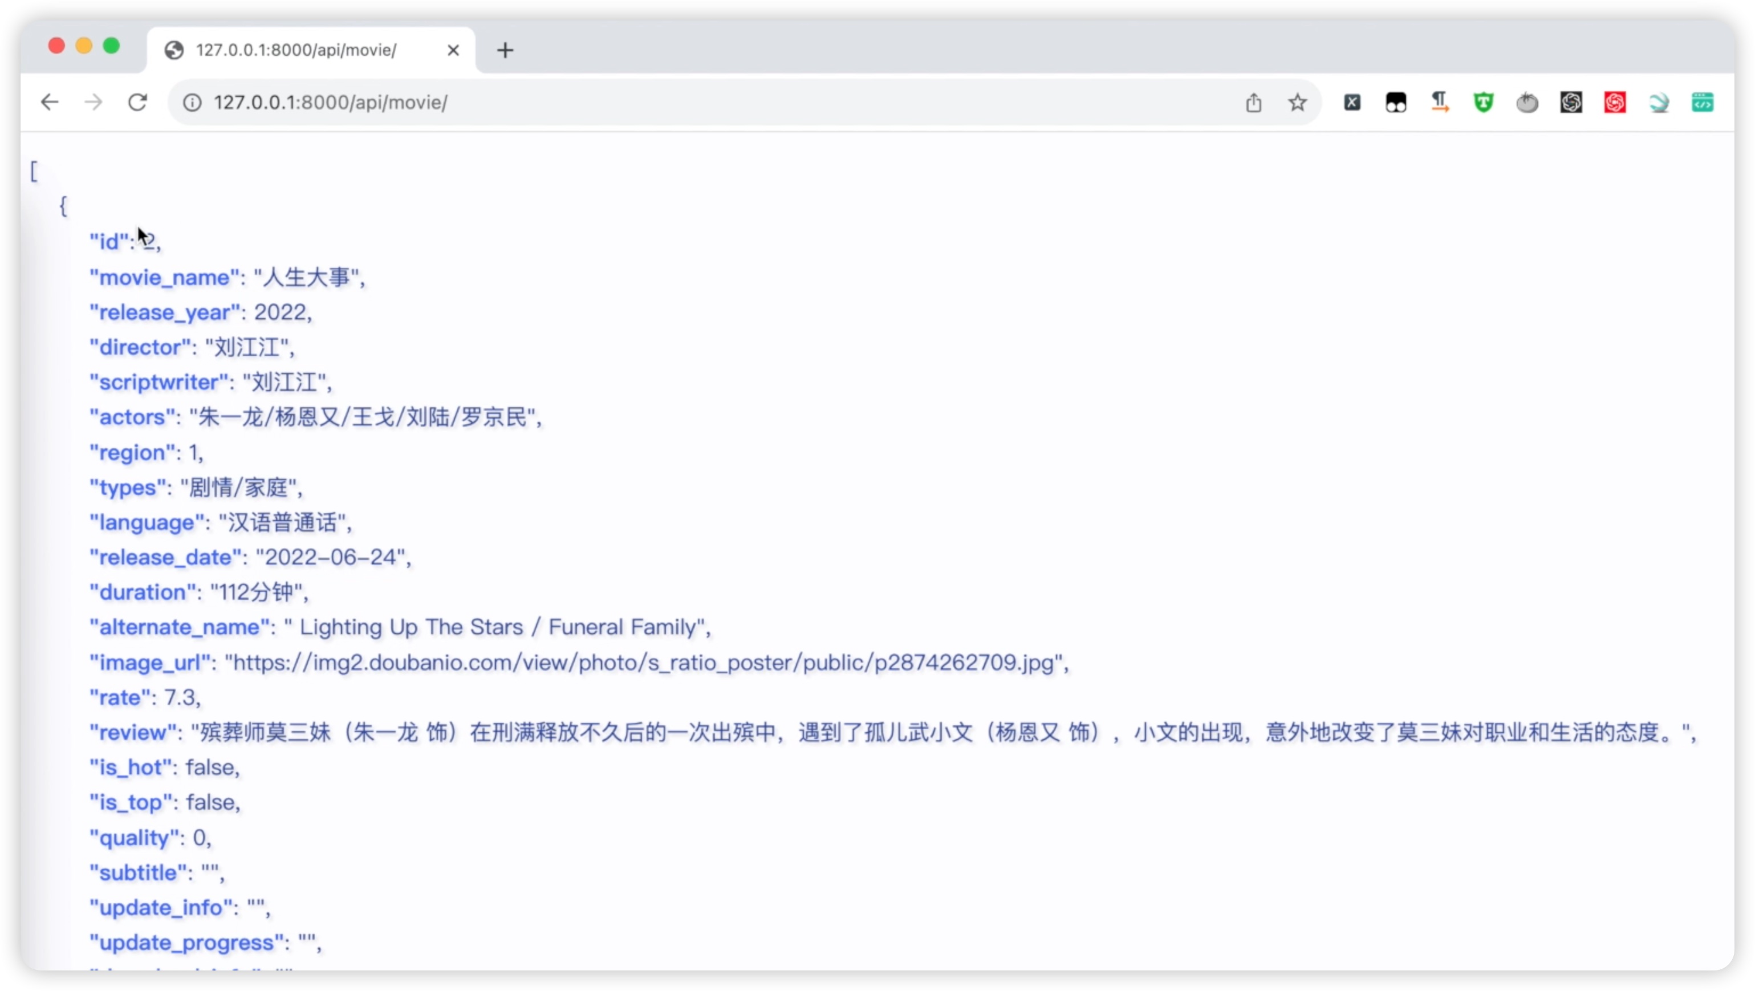Click the grey tomato extension icon
Screen dimensions: 1755x991
(1527, 103)
